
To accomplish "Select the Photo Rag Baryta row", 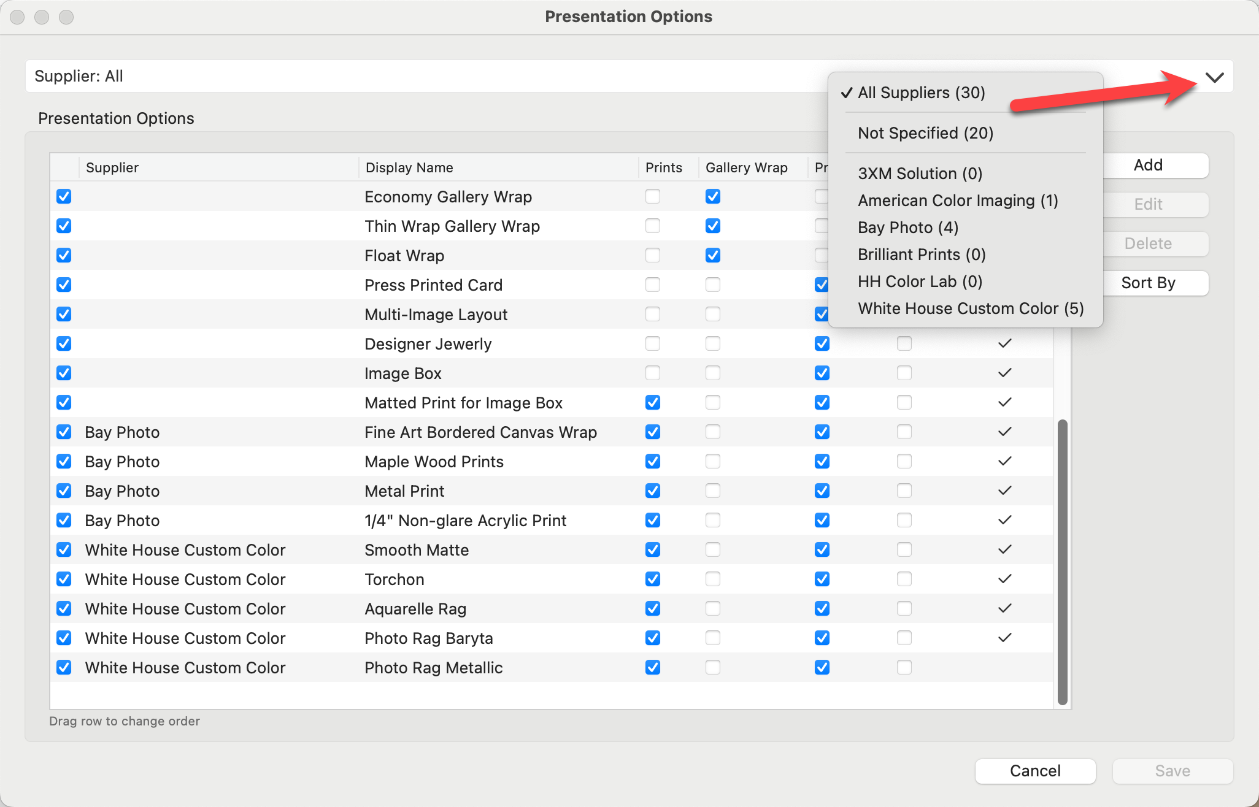I will click(x=428, y=638).
